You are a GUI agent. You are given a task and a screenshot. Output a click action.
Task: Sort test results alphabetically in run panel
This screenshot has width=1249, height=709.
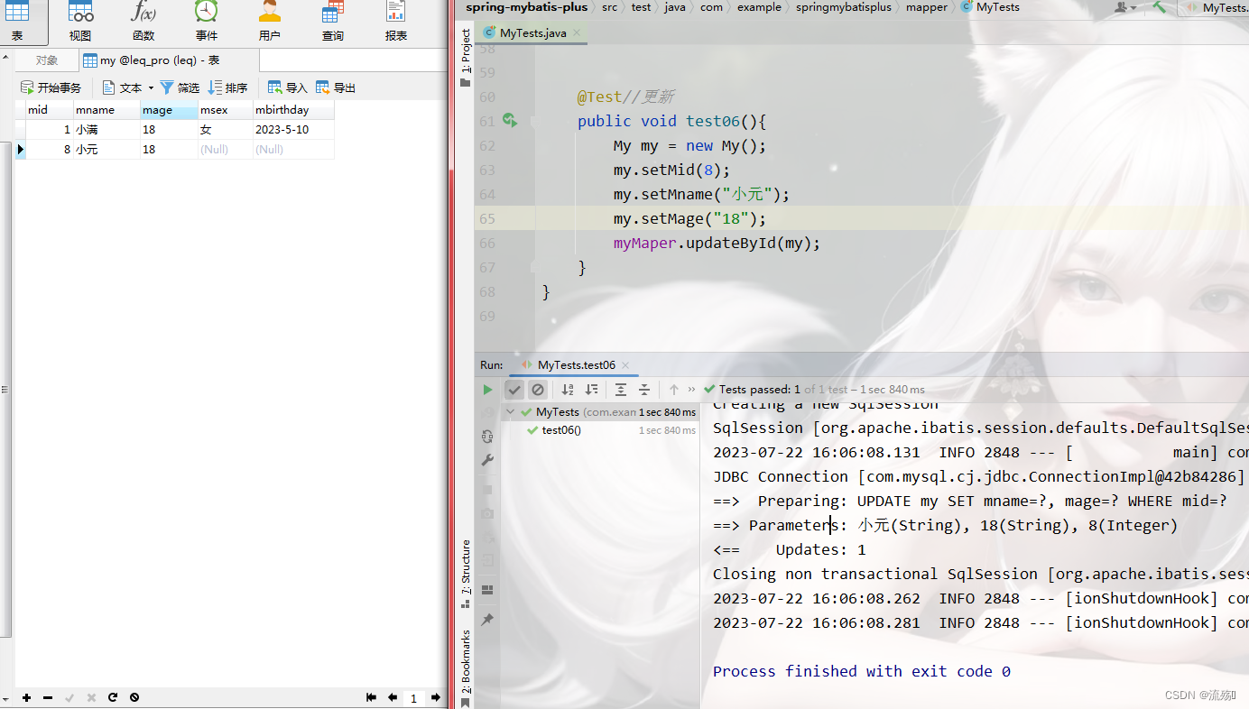(568, 389)
